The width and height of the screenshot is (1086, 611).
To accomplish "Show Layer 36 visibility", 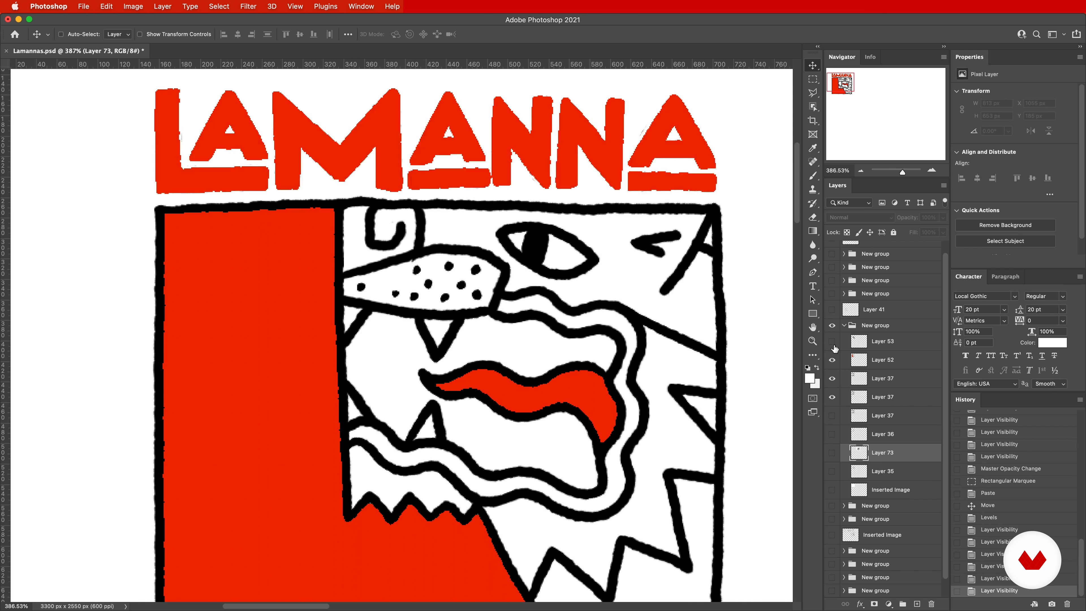I will click(832, 434).
